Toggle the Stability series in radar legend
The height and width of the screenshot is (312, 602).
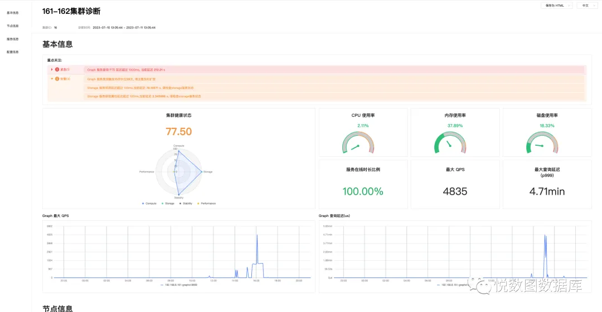(x=186, y=204)
